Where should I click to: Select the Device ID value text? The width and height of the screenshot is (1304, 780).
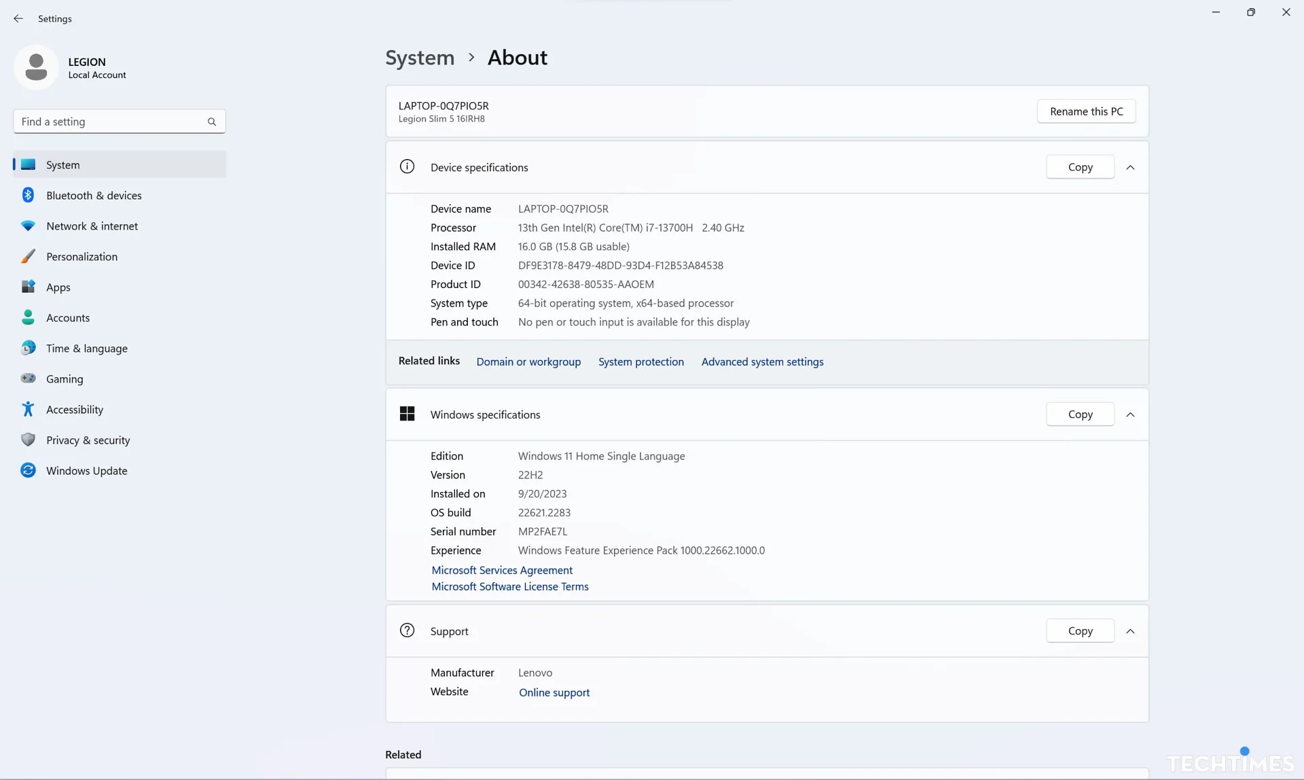(x=621, y=266)
